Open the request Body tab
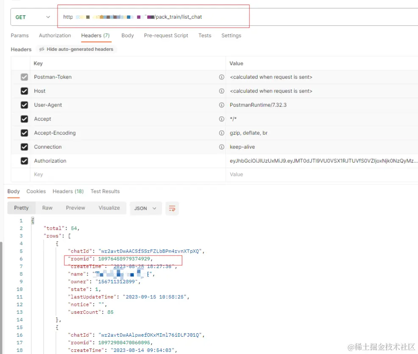 click(128, 36)
